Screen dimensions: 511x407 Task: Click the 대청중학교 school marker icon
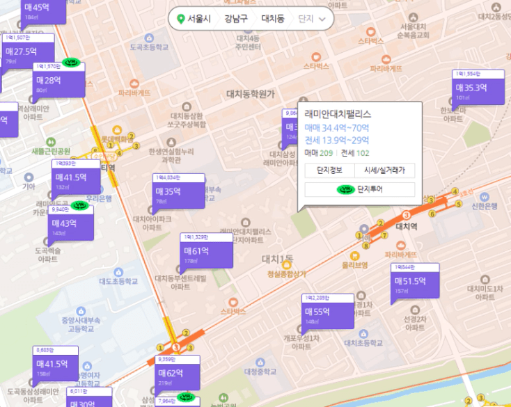coord(259,362)
